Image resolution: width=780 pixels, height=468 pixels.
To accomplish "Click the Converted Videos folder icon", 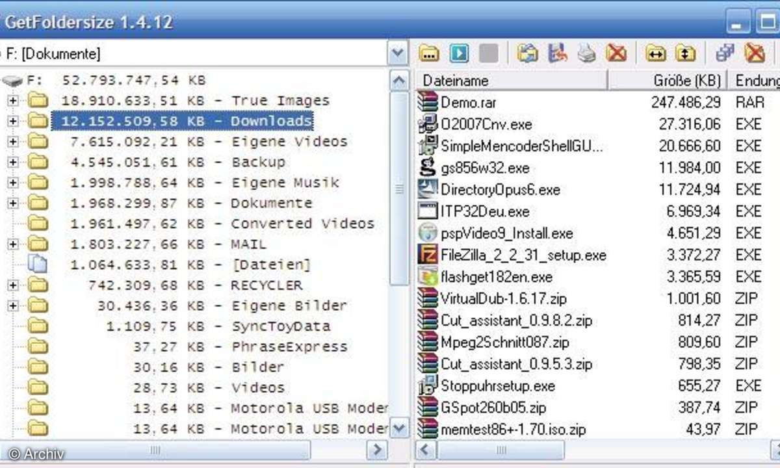I will (x=38, y=224).
